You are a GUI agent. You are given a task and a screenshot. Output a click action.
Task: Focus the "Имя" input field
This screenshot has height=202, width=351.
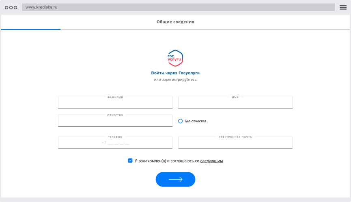tap(235, 104)
